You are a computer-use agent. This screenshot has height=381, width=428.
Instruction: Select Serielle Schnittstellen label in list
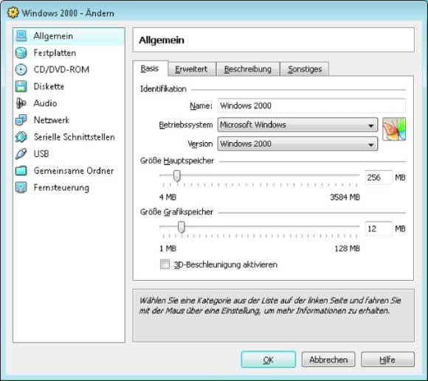coord(74,137)
